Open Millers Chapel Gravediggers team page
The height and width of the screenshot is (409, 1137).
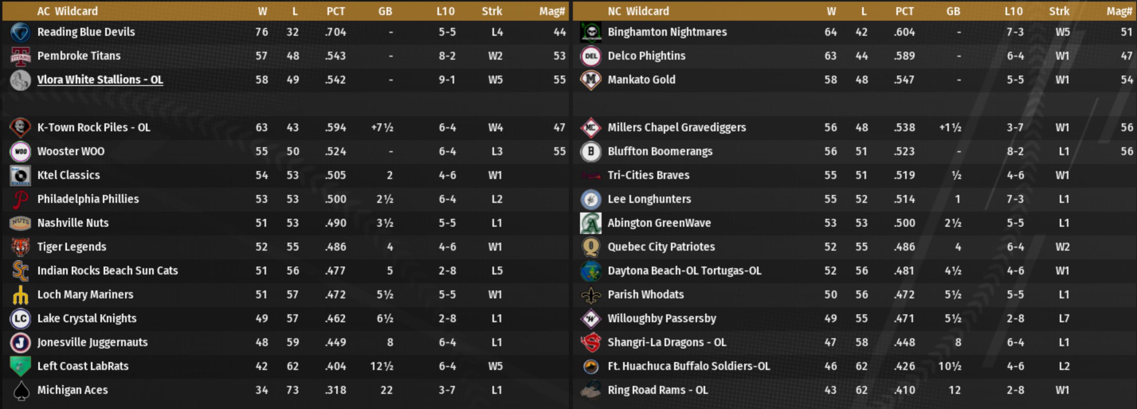(x=676, y=128)
